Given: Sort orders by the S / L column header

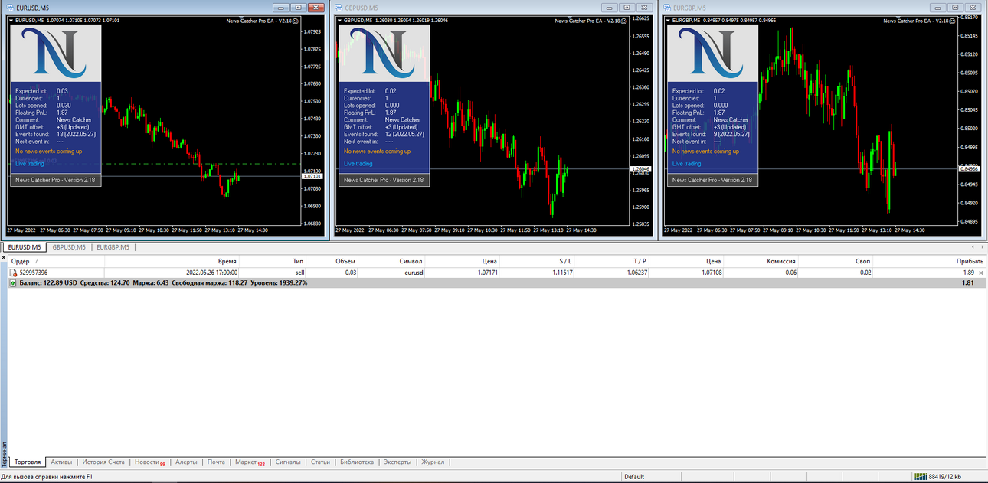Looking at the screenshot, I should click(x=537, y=261).
